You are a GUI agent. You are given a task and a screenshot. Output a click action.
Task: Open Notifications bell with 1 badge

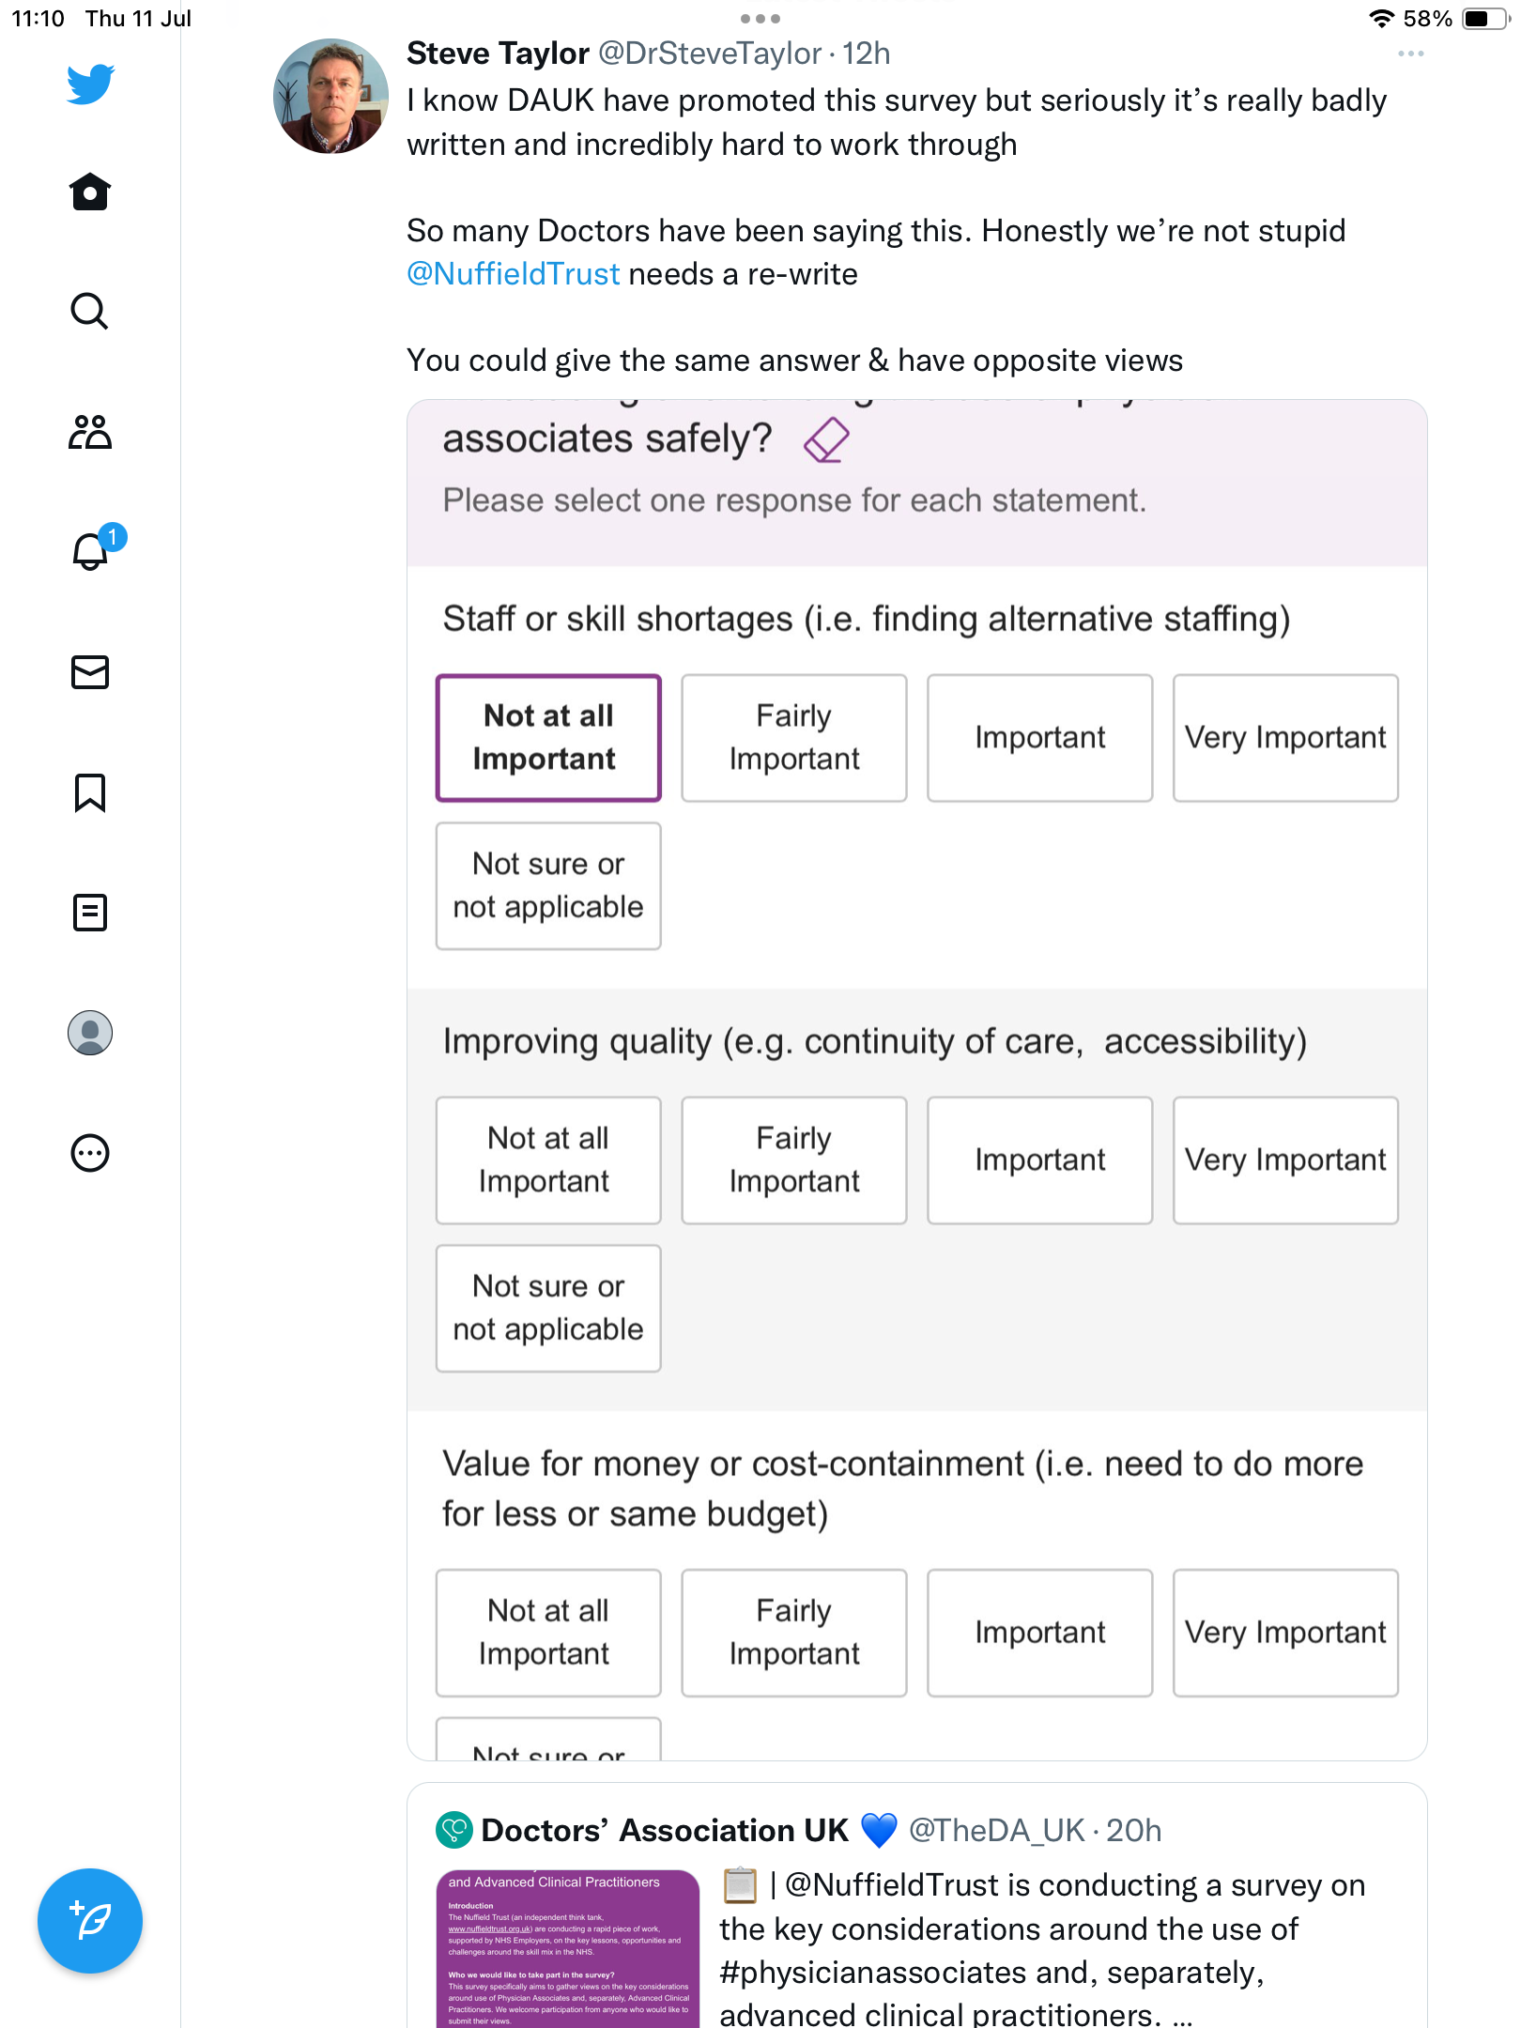click(91, 551)
